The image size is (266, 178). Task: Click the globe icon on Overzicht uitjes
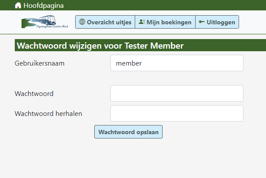point(82,22)
